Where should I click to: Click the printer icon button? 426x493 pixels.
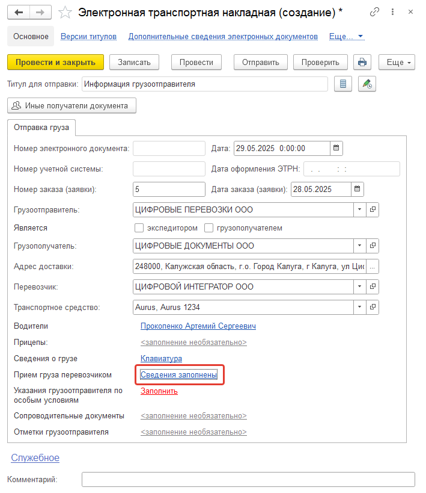point(362,62)
